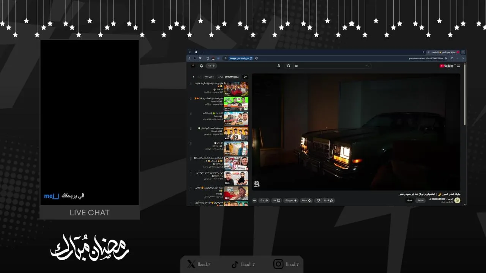Image resolution: width=486 pixels, height=273 pixels.
Task: Open a new browser tab with plus
Action: (423, 52)
